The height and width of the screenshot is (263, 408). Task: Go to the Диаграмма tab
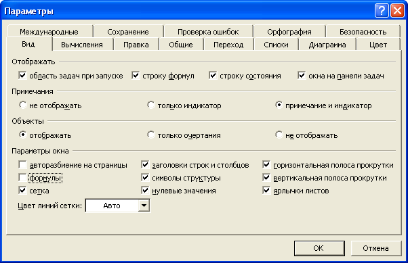327,45
